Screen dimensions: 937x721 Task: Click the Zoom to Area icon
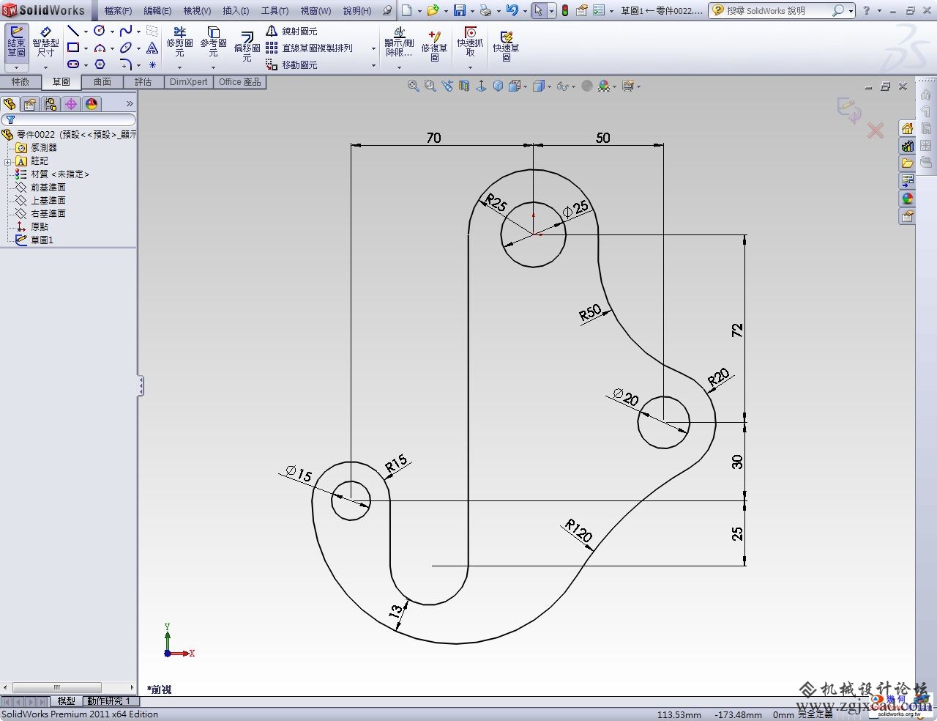pos(430,86)
